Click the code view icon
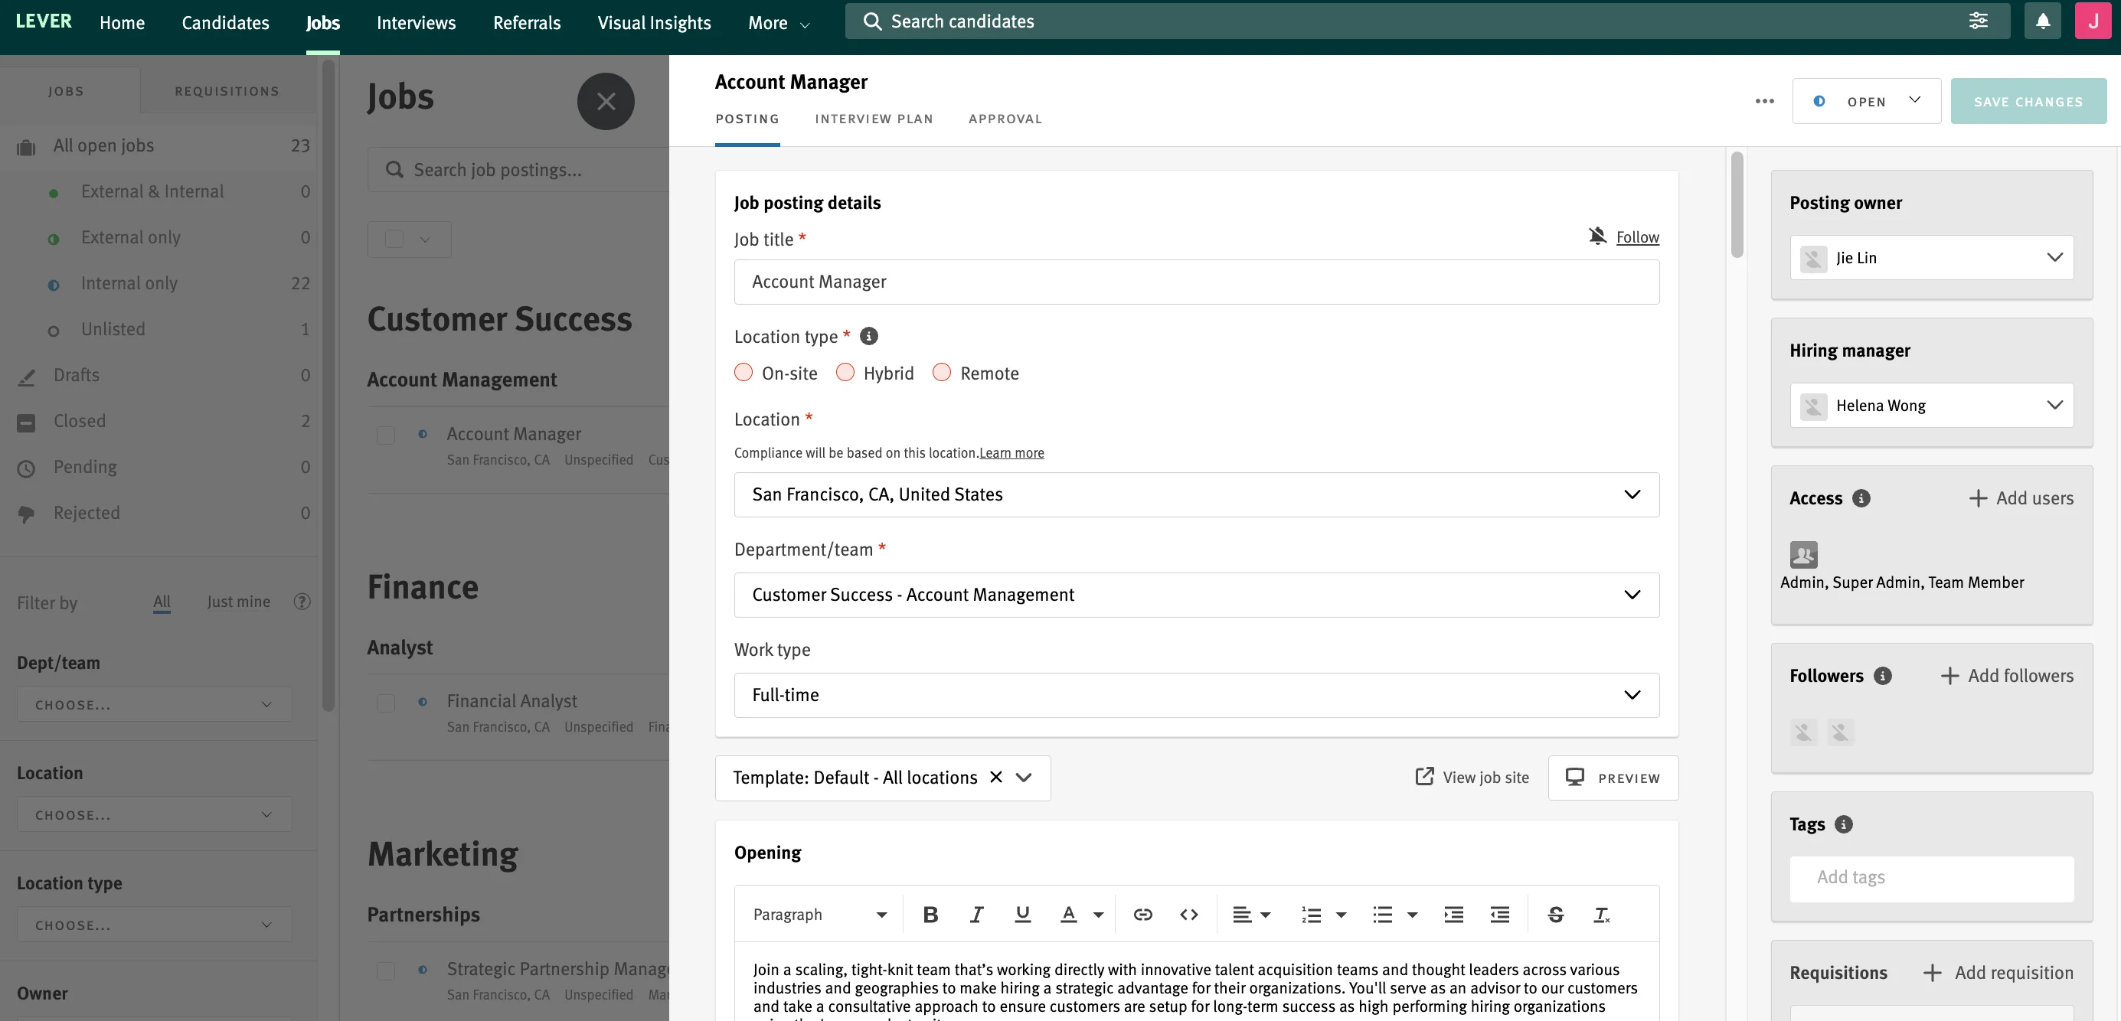The image size is (2121, 1021). pos(1189,915)
